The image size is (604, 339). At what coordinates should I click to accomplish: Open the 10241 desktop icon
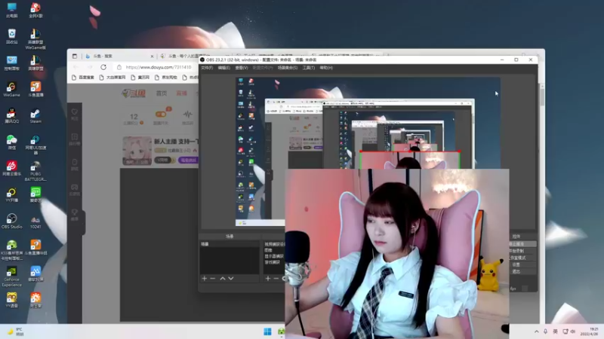coord(35,221)
